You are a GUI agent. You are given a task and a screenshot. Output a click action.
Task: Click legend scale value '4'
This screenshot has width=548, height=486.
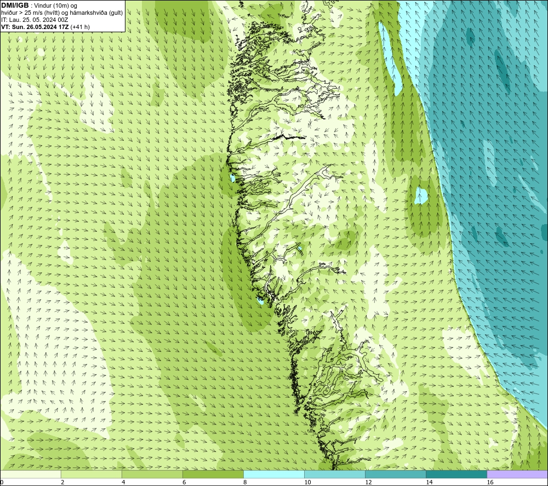click(x=123, y=483)
